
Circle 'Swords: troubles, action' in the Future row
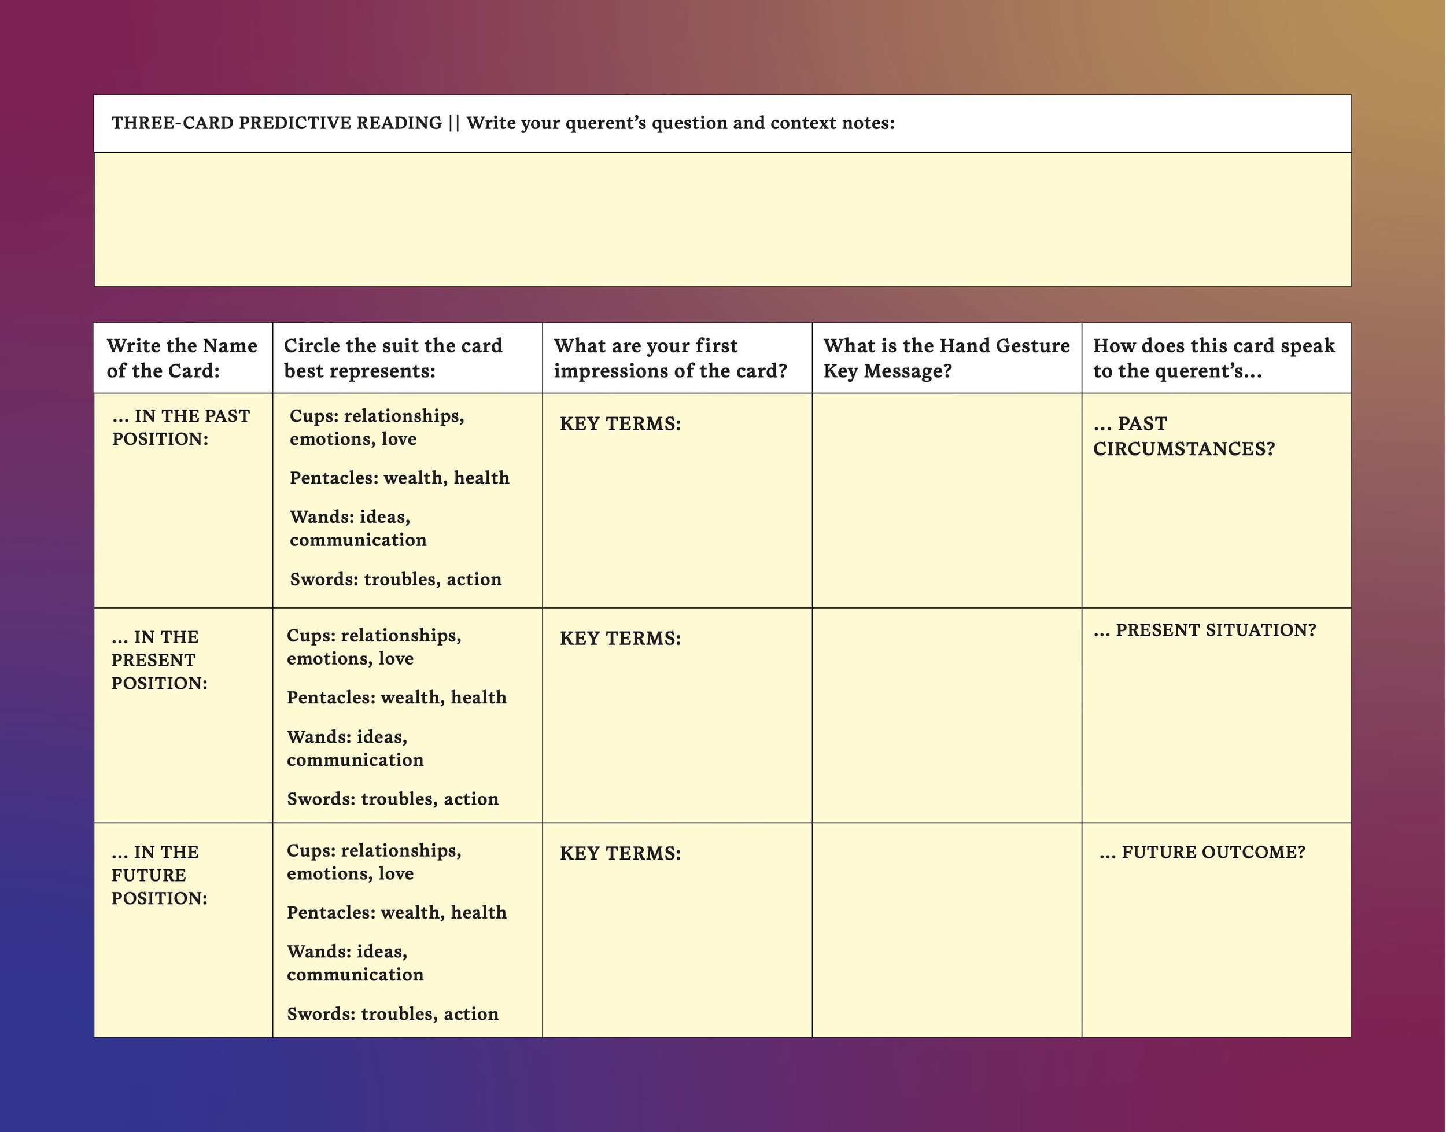click(393, 1013)
